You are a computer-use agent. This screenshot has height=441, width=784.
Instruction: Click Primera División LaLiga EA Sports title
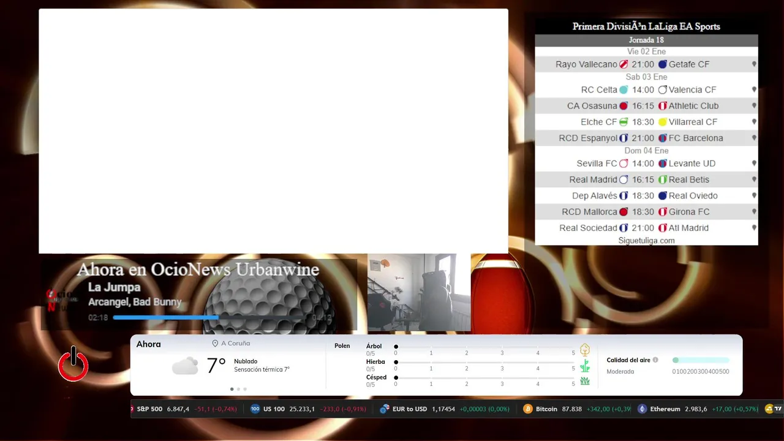click(646, 26)
